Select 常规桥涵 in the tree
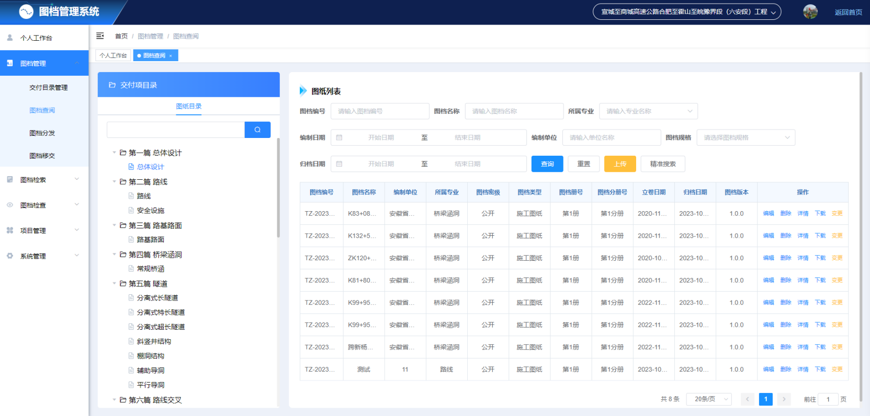Viewport: 870px width, 416px height. pyautogui.click(x=151, y=269)
